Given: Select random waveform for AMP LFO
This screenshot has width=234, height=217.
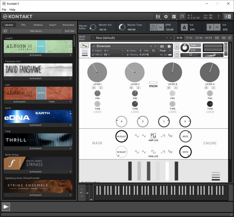Looking at the screenshot, I should click(x=170, y=136).
